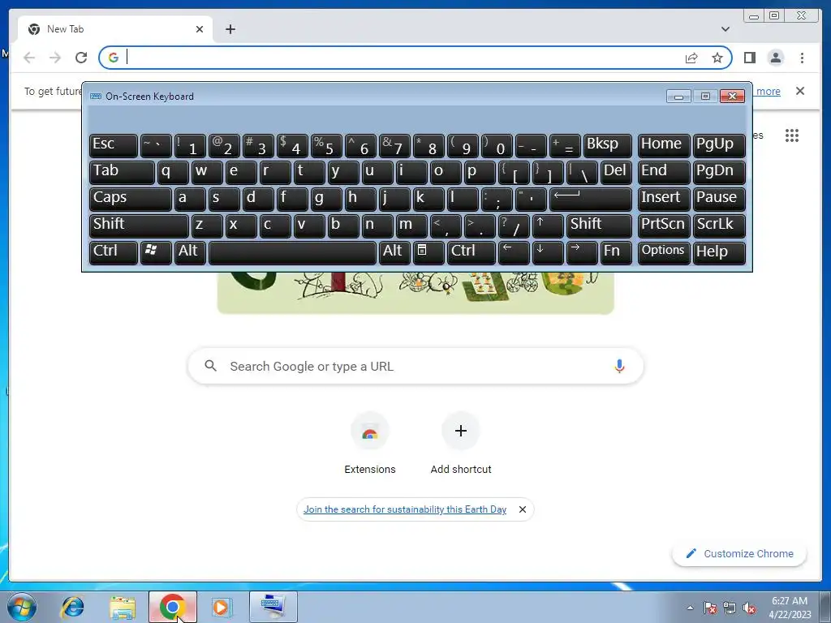
Task: Toggle the right Ctrl key
Action: 471,252
